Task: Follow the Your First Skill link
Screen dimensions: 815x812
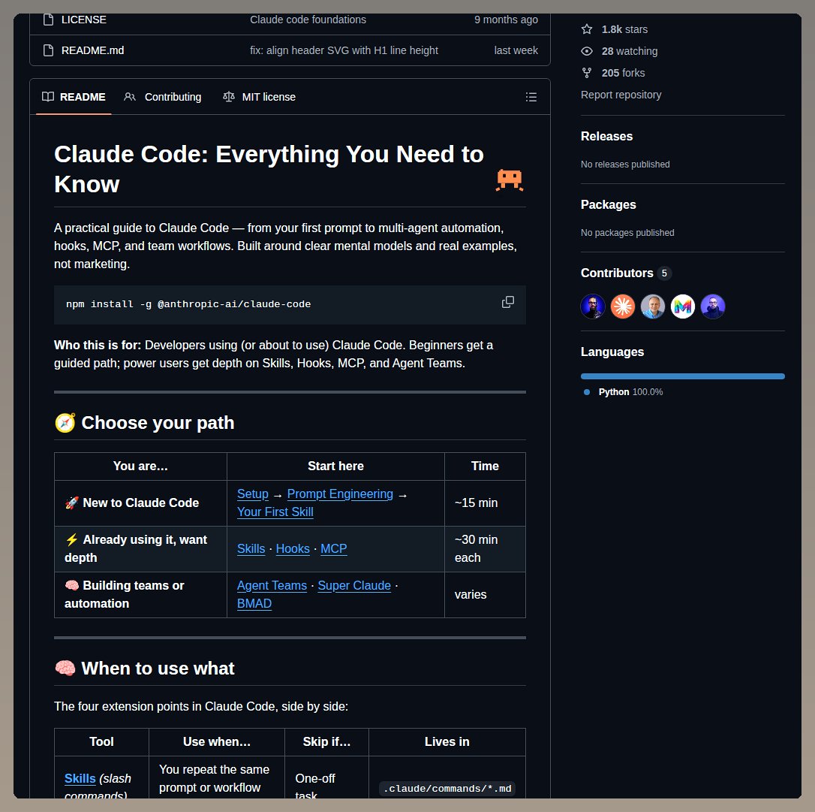Action: coord(275,512)
